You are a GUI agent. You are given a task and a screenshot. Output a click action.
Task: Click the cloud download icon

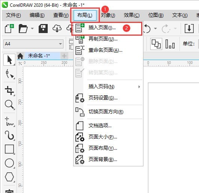coord(57,29)
